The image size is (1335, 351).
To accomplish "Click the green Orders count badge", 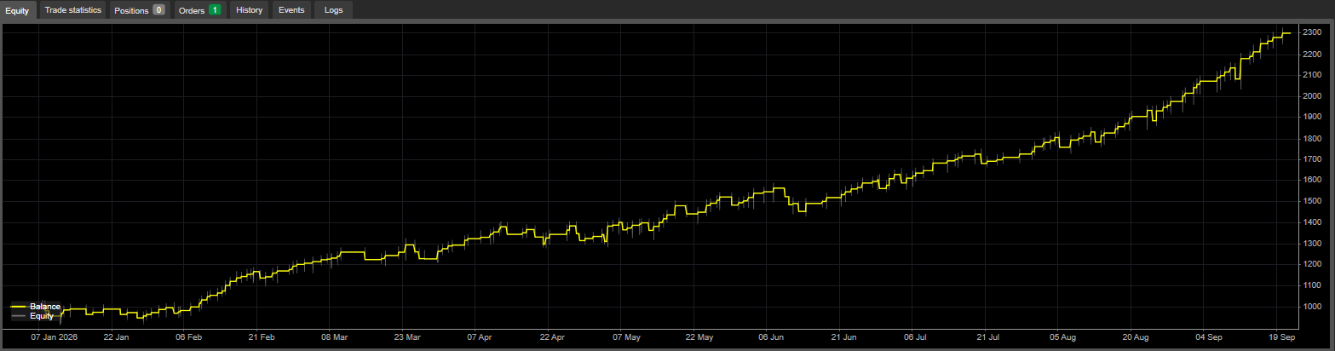I will click(x=215, y=10).
